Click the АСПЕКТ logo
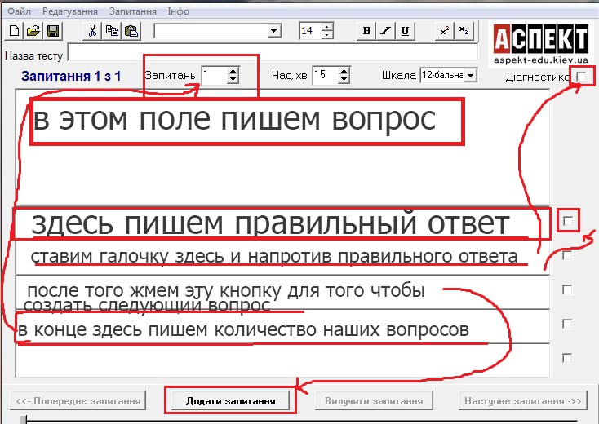Viewport: 599px width, 424px height. click(x=540, y=43)
